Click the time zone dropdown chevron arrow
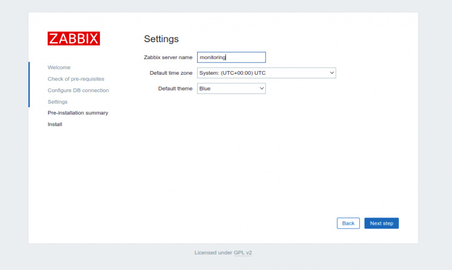 (x=331, y=73)
